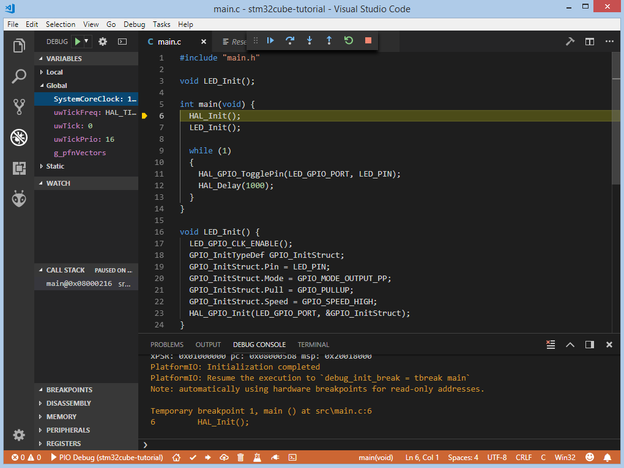Screen dimensions: 624x468
Task: Close the bottom panel
Action: [x=609, y=345]
